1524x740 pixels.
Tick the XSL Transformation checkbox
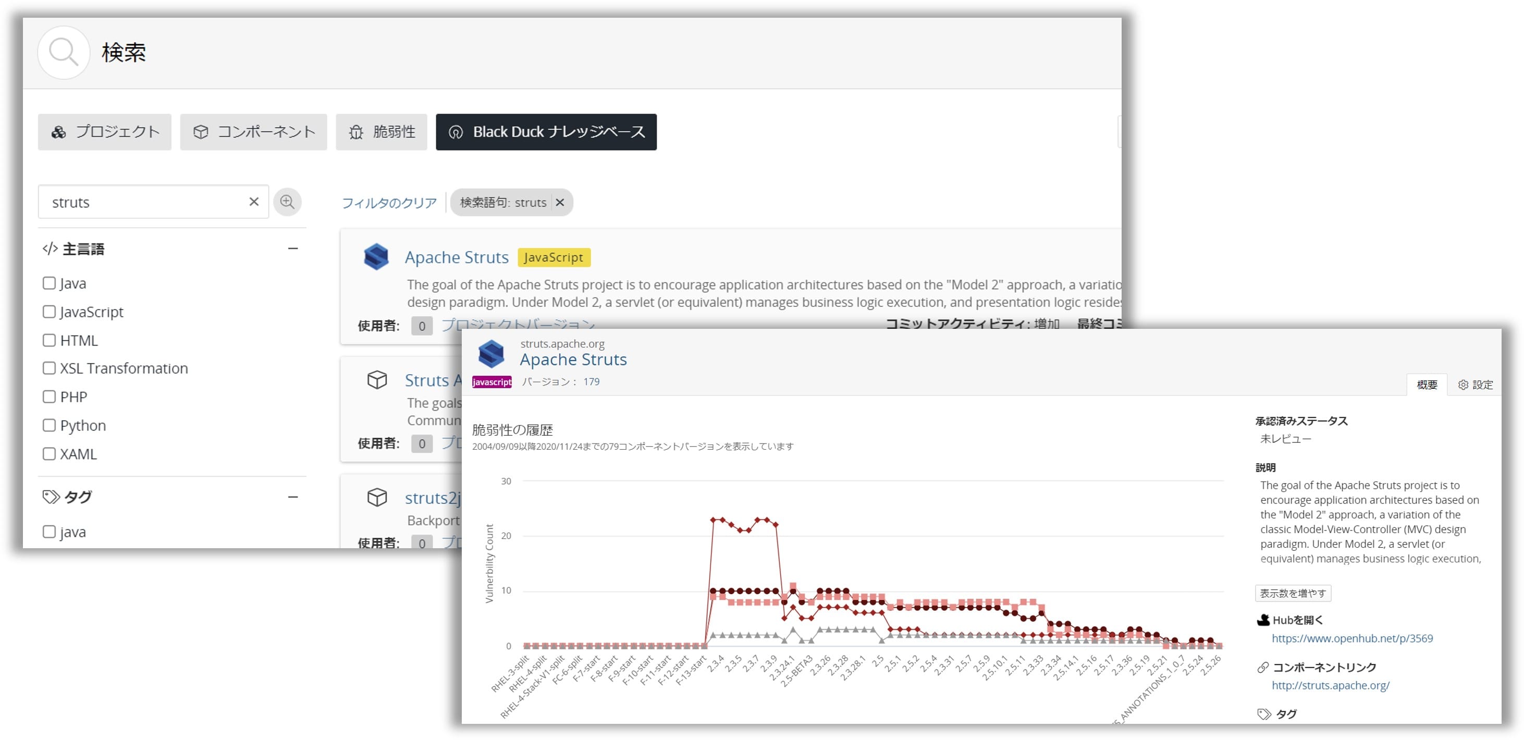pos(49,368)
